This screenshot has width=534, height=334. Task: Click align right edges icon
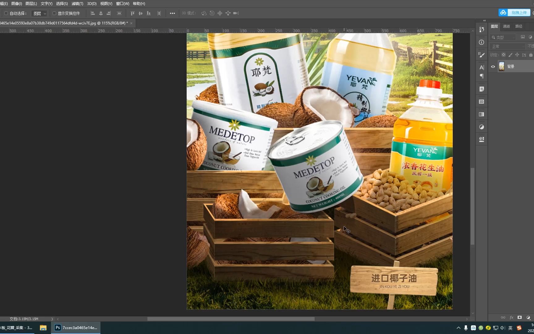click(109, 13)
